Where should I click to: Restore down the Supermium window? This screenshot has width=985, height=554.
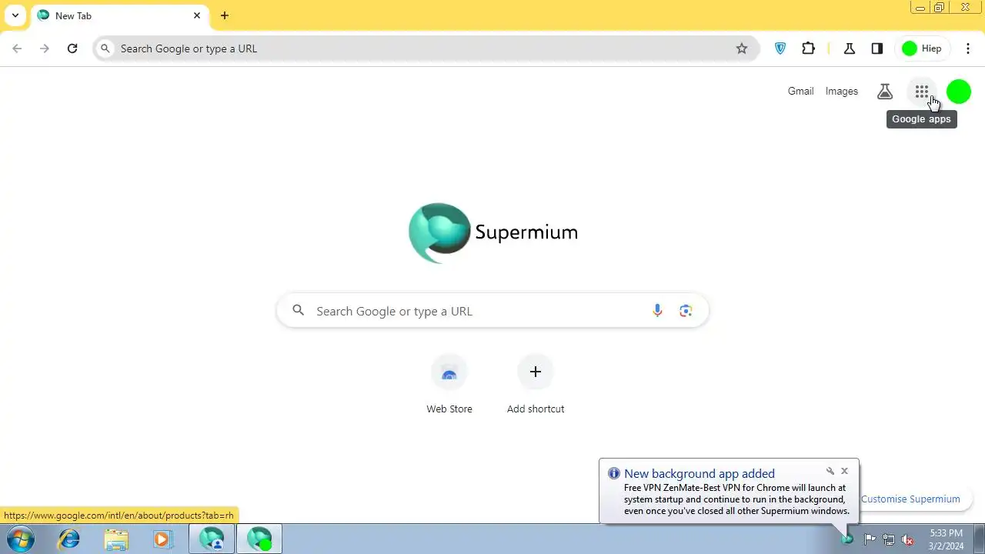pos(940,8)
